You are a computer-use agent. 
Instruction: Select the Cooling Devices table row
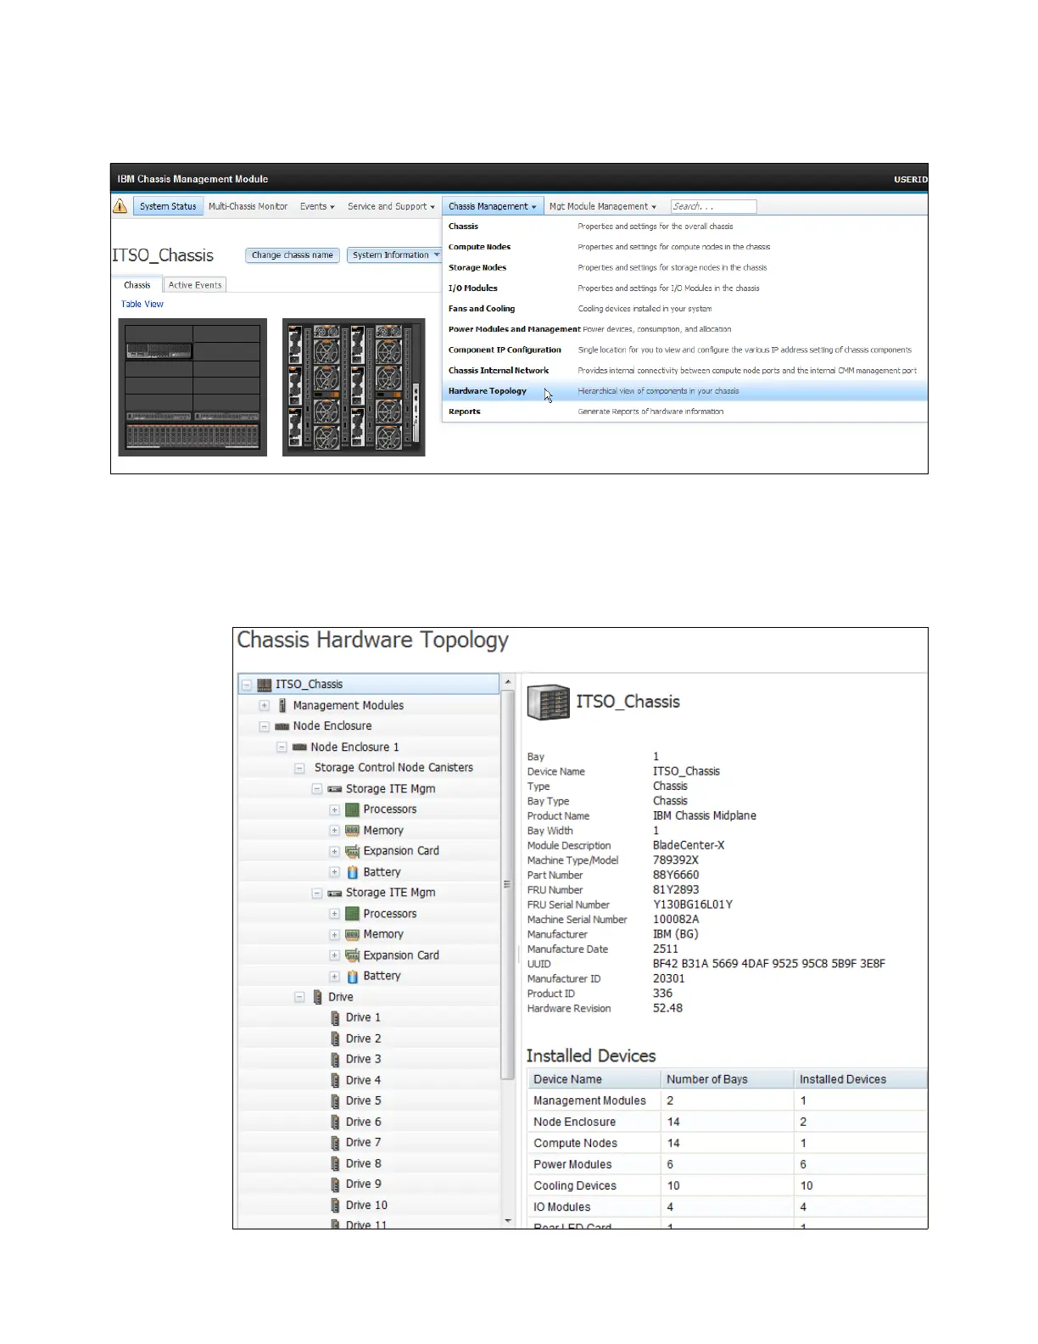[x=727, y=1185]
